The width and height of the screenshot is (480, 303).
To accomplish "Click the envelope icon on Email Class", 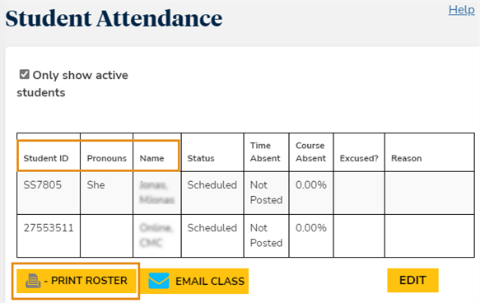I will (159, 281).
